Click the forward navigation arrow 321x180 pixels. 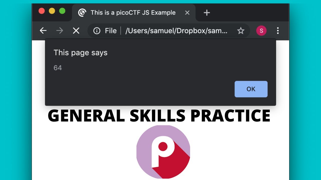(x=60, y=31)
